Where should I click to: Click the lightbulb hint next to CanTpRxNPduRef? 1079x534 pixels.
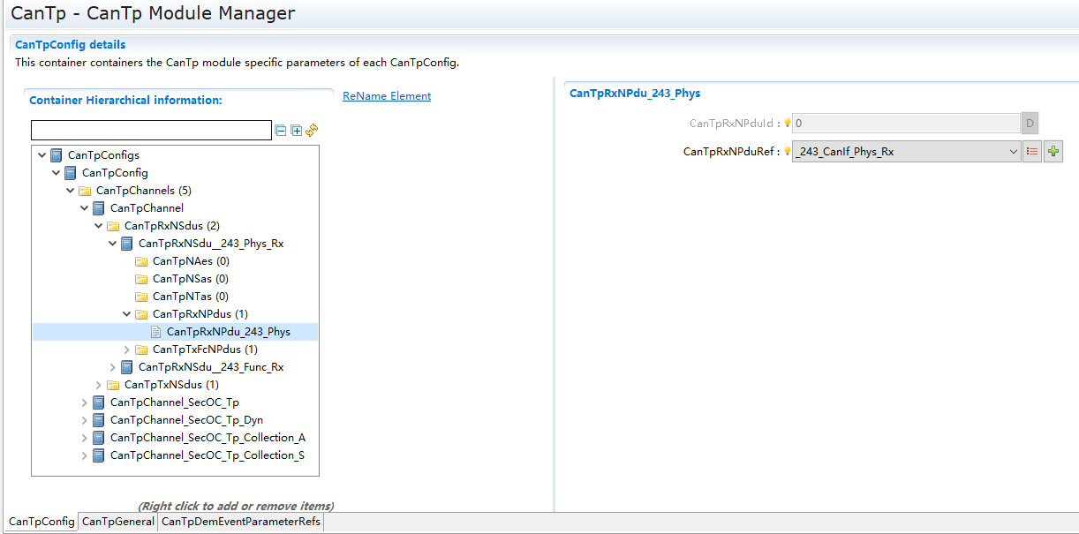[788, 152]
